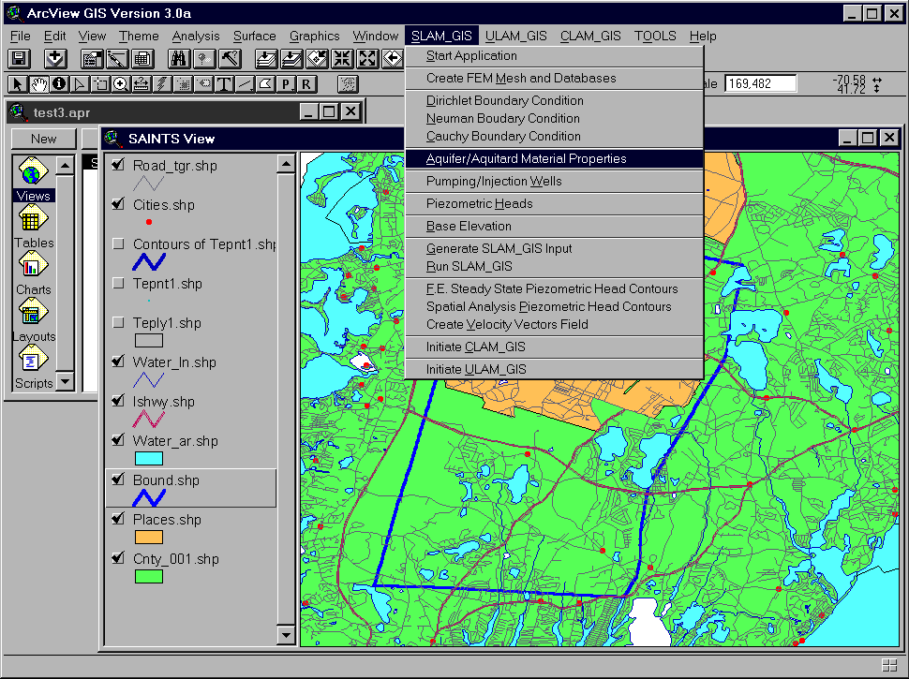The image size is (909, 679).
Task: Open Views in the project window
Action: pos(33,180)
